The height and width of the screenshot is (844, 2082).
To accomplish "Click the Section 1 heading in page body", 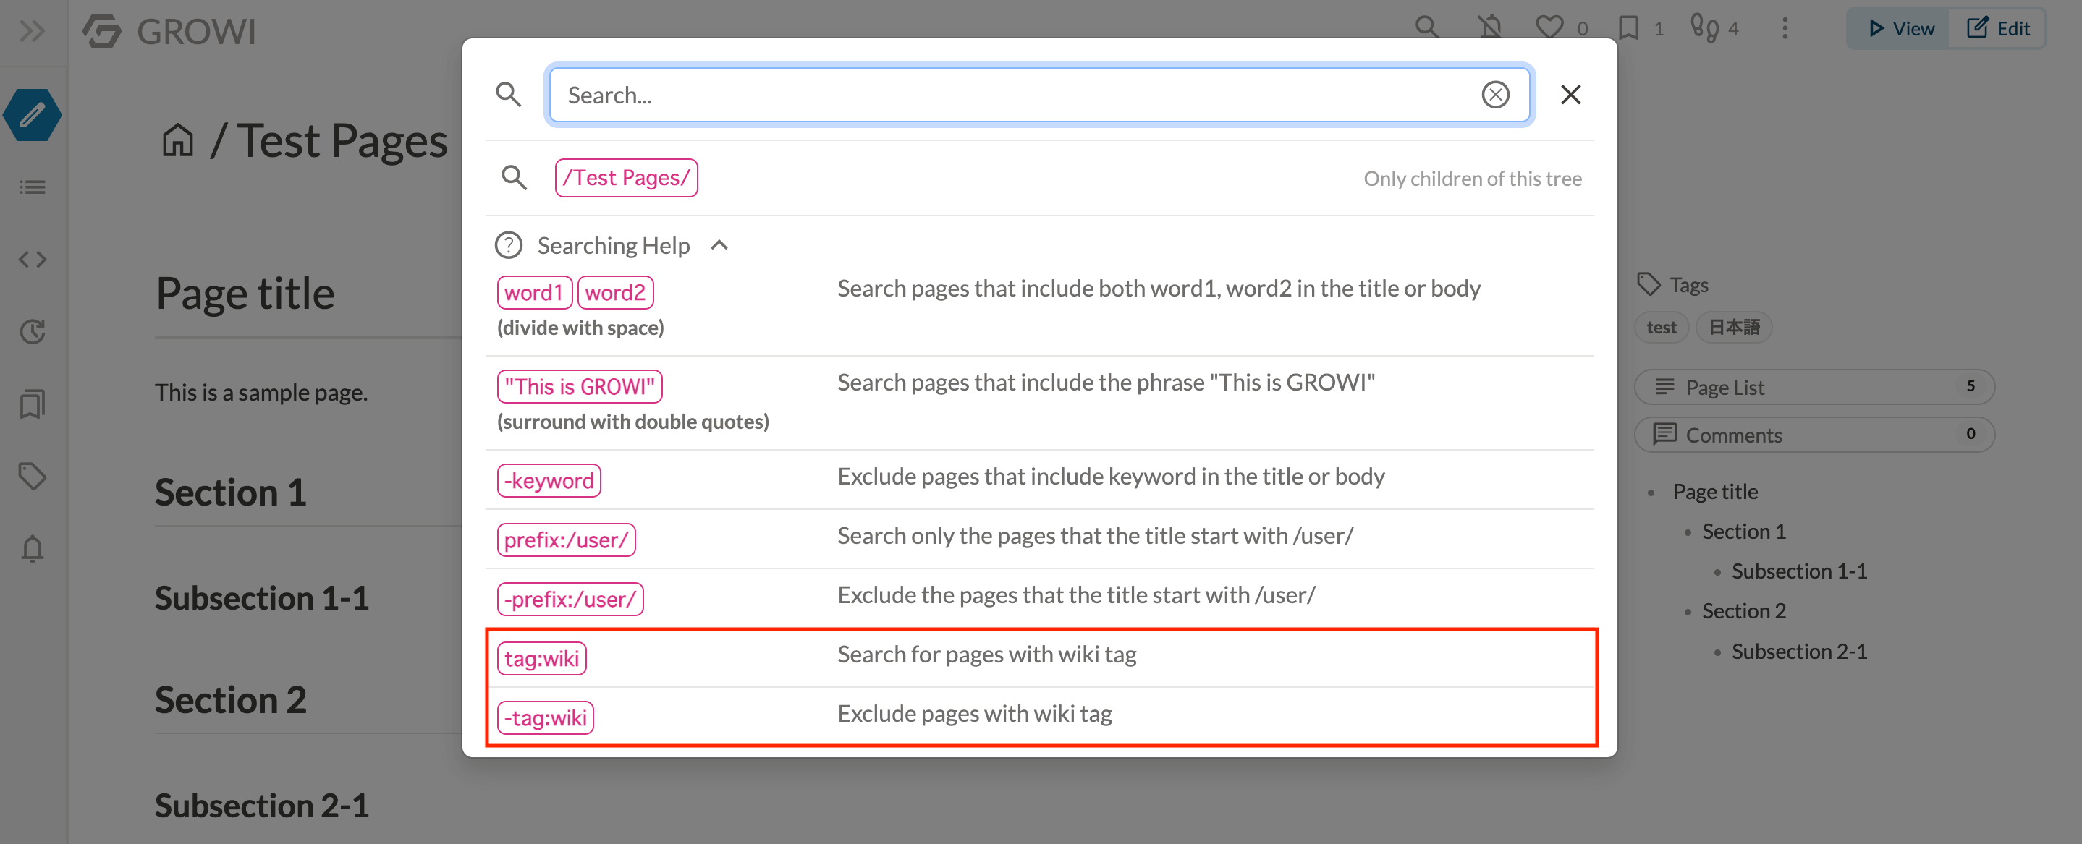I will 231,492.
